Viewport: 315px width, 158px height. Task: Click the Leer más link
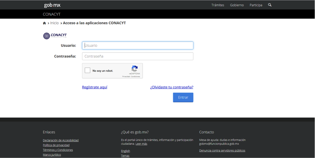click(141, 144)
